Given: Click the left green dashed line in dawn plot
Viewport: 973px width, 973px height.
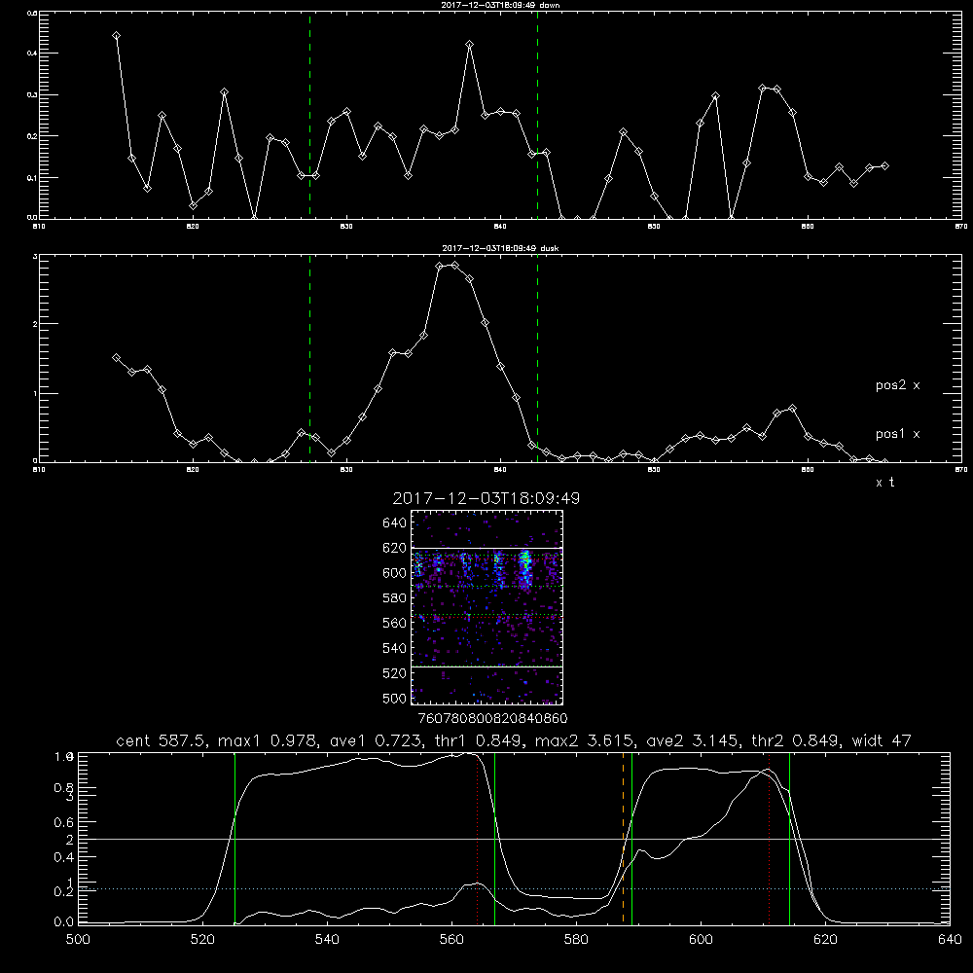Looking at the screenshot, I should click(x=309, y=115).
